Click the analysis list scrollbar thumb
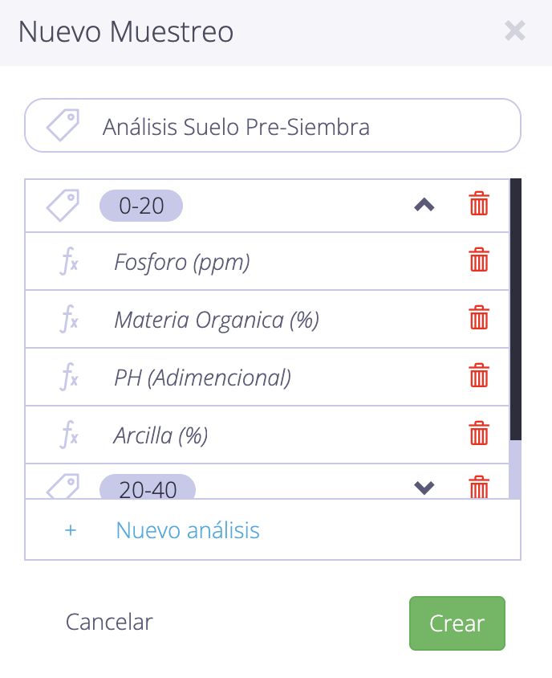 tap(516, 309)
